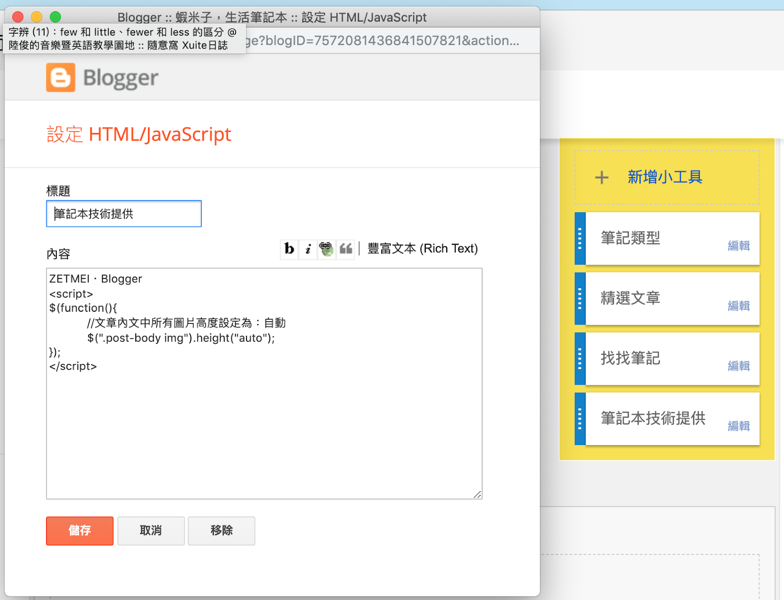
Task: Focus the 標題 title input field
Action: coord(124,214)
